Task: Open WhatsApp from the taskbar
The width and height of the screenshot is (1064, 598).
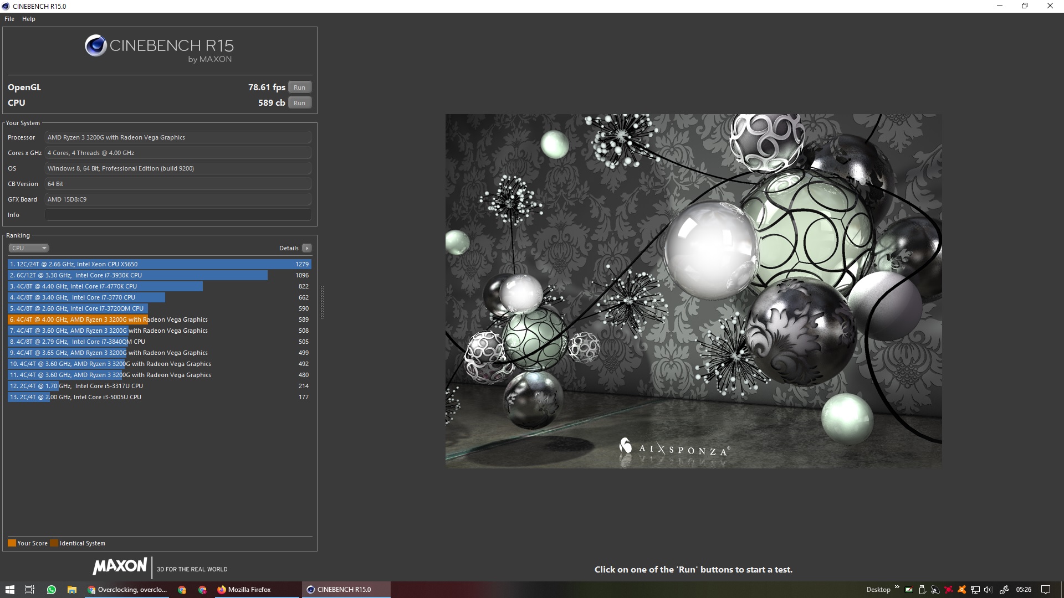Action: tap(52, 590)
